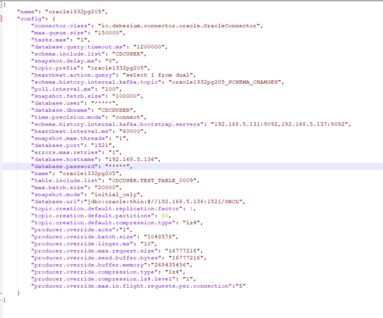Select the orange numeric value 20
Viewport: 383px width, 318px height.
(165, 216)
